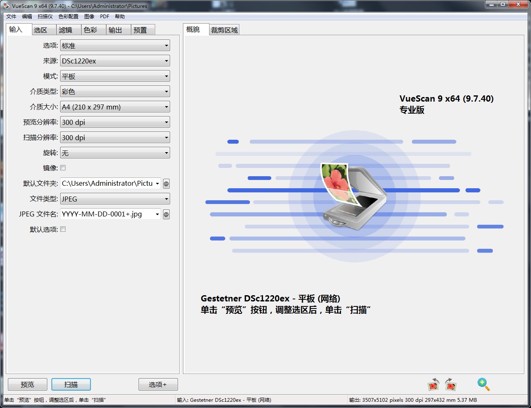Screen dimensions: 531x408
Task: Open the 编辑 menu
Action: coord(27,17)
